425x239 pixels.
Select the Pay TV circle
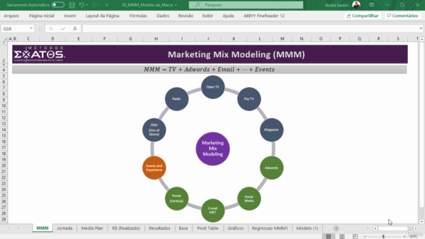(249, 99)
